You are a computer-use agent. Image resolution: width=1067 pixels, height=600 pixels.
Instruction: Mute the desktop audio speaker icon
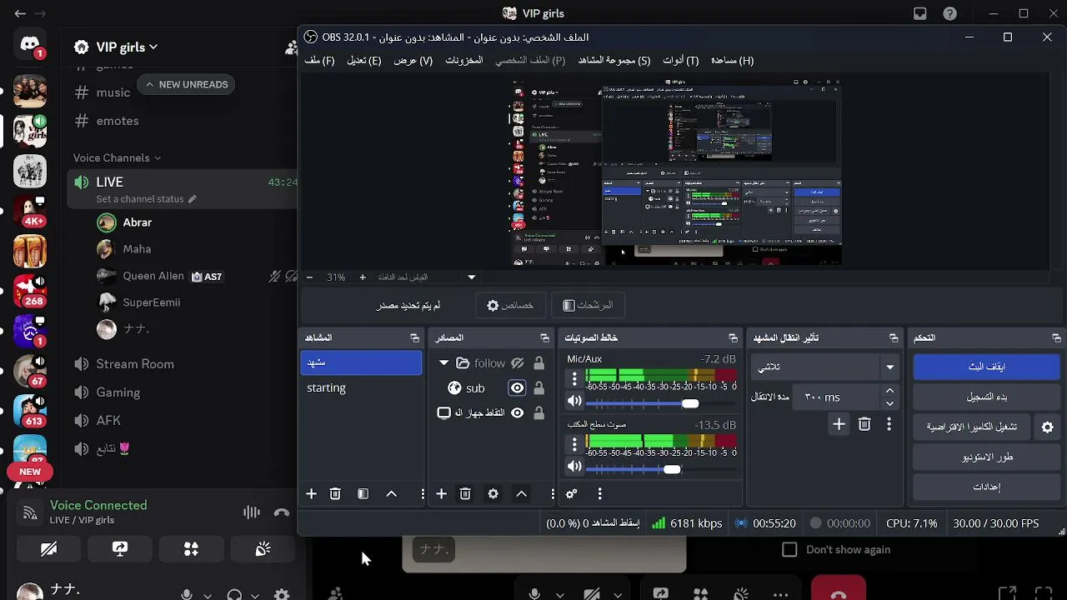pos(574,467)
